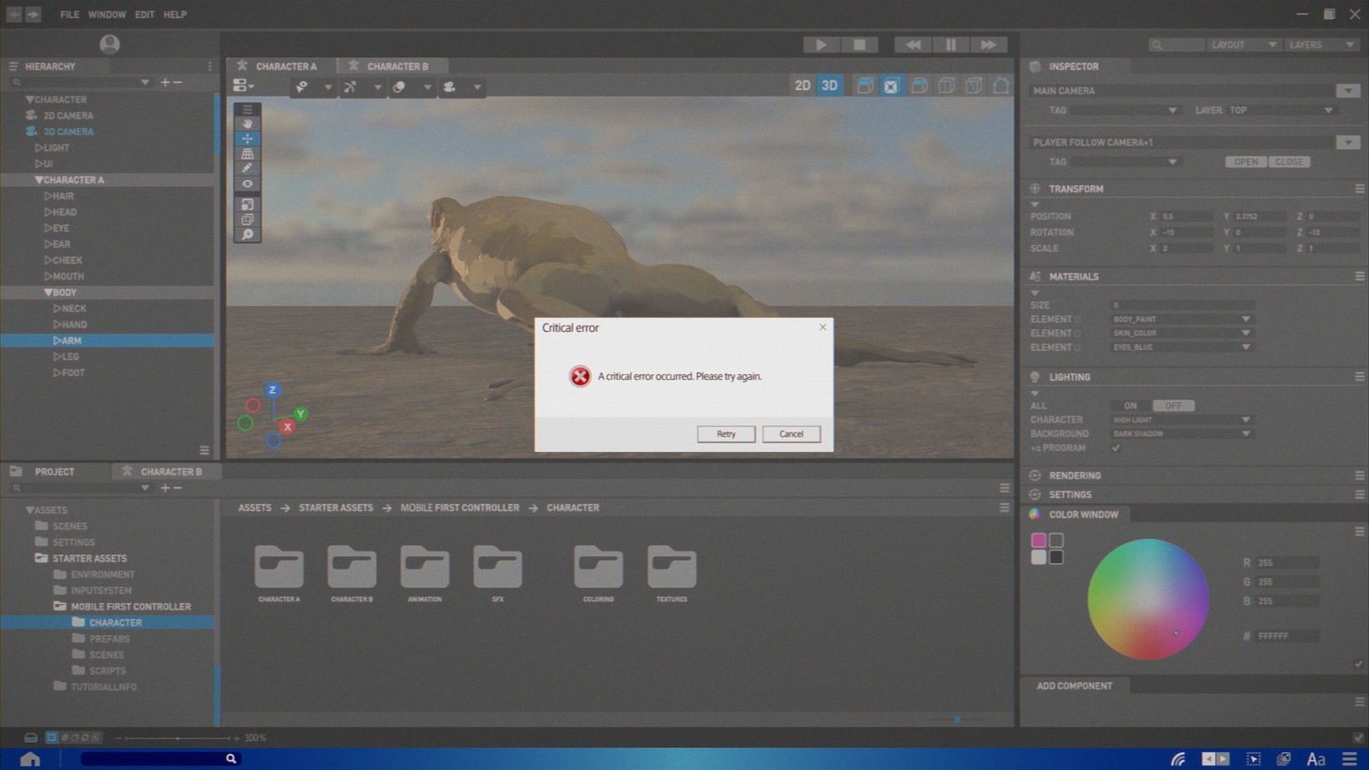Click the Position X input field

pyautogui.click(x=1185, y=217)
